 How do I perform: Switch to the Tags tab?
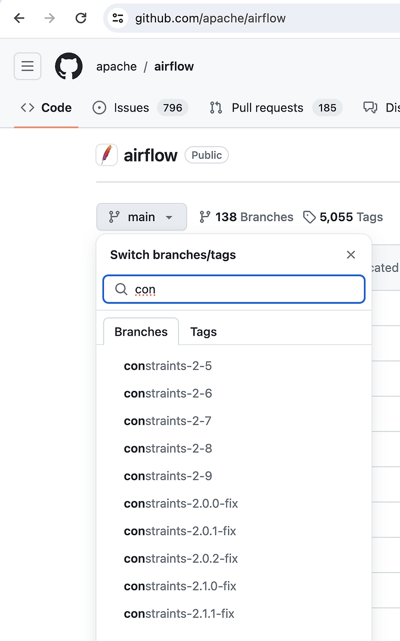(x=203, y=332)
